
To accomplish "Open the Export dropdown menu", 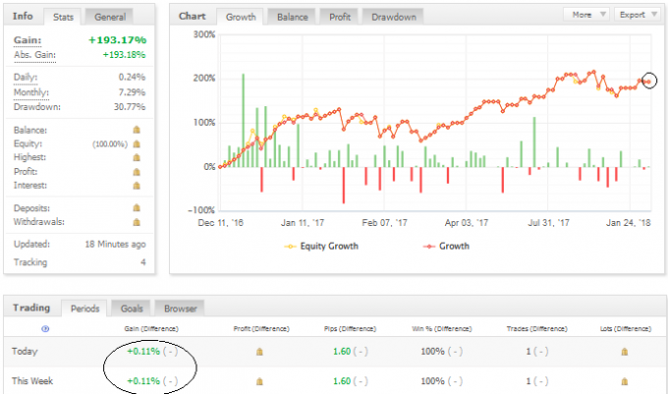I will coord(637,15).
